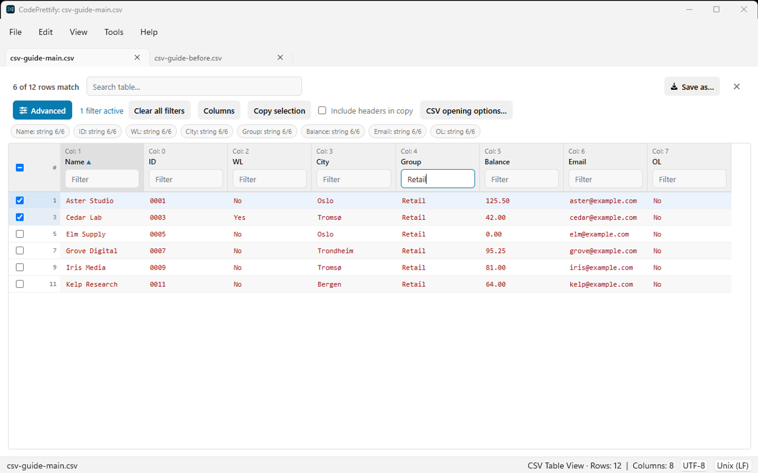
Task: Select the grove@example.com cell
Action: (605, 251)
